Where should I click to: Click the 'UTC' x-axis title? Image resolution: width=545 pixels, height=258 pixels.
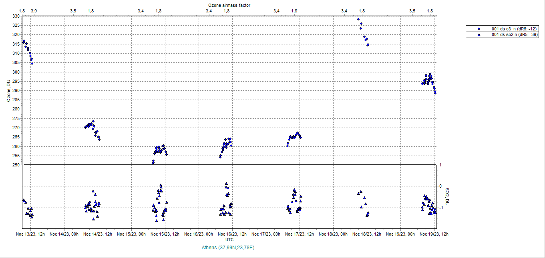click(x=229, y=240)
